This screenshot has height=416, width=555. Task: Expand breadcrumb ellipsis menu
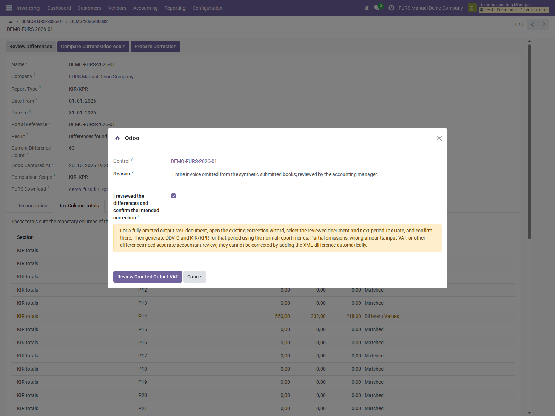[x=10, y=21]
